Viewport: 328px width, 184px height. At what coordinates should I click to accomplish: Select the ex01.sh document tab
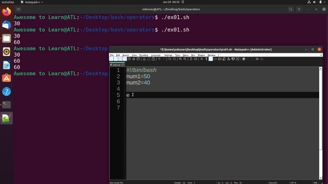(x=116, y=65)
